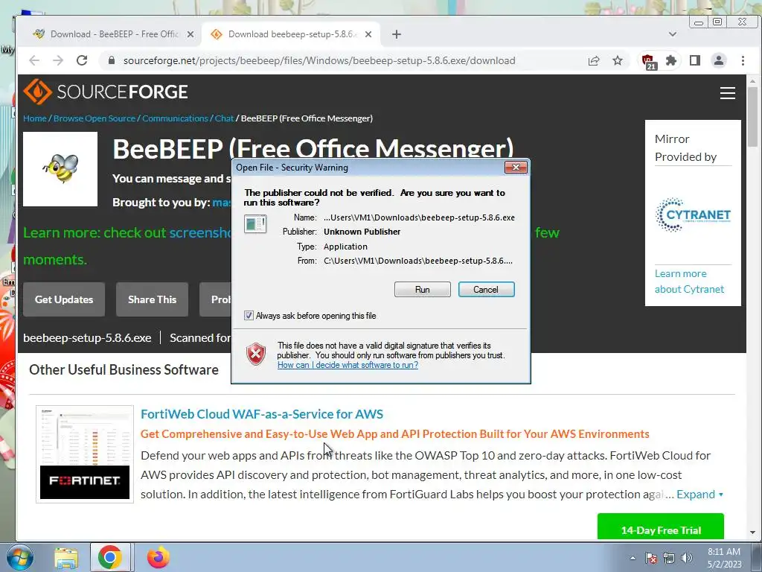Viewport: 762px width, 572px height.
Task: Open Learn more about Cytranet link
Action: (x=689, y=281)
